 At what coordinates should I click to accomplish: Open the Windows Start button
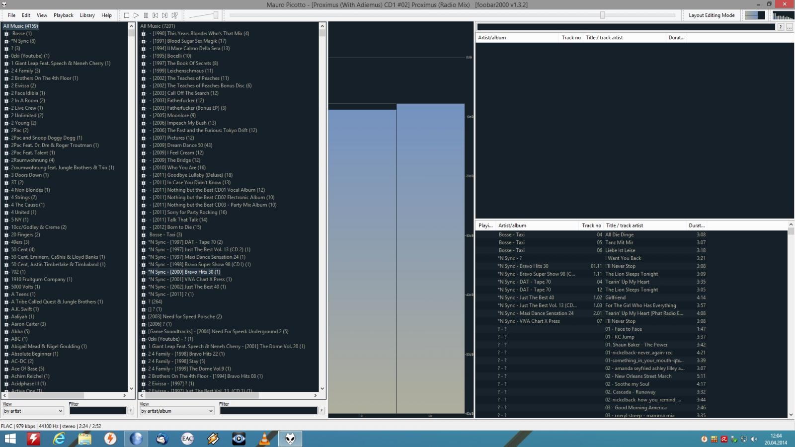point(10,439)
